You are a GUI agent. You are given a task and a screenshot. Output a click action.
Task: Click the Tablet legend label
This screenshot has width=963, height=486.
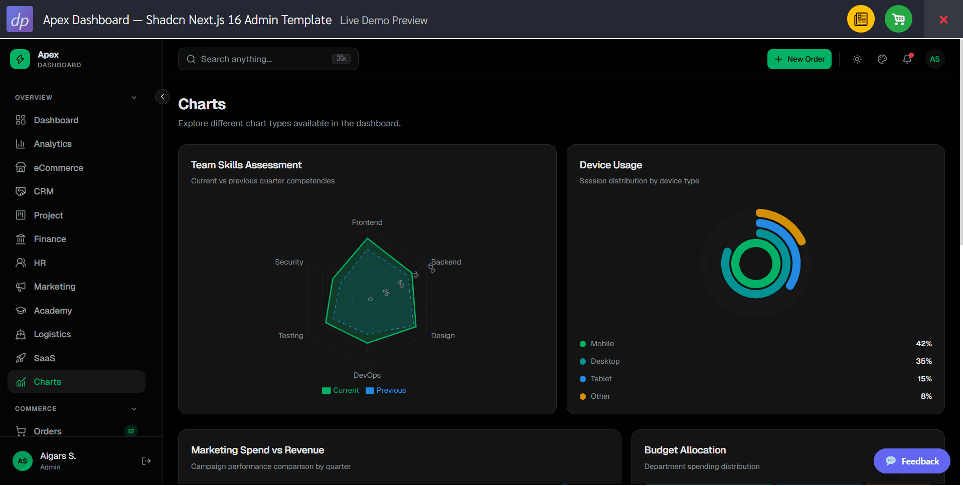601,379
